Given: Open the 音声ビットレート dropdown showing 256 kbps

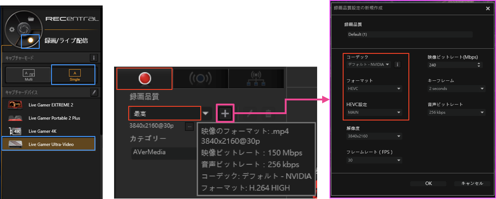Looking at the screenshot, I should pos(456,112).
